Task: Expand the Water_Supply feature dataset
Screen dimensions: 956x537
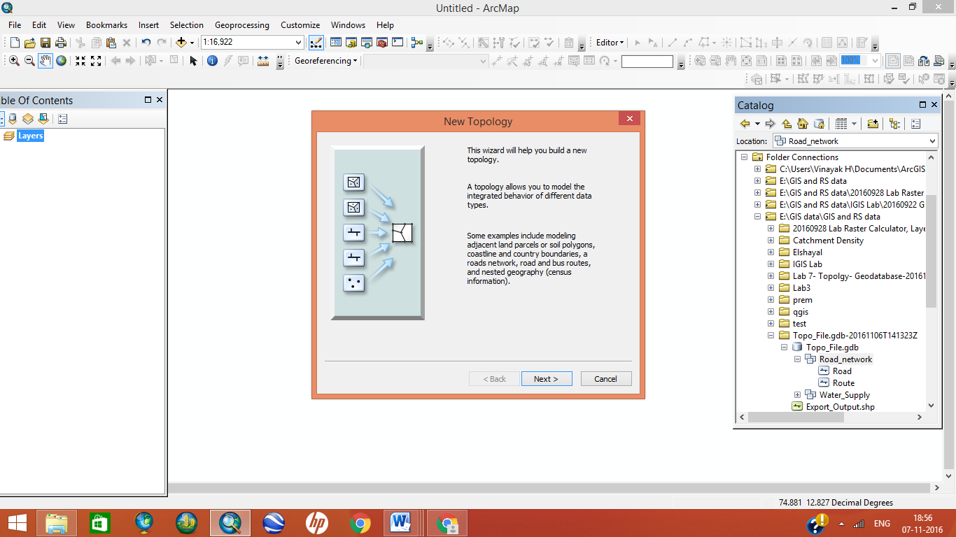Action: 798,394
